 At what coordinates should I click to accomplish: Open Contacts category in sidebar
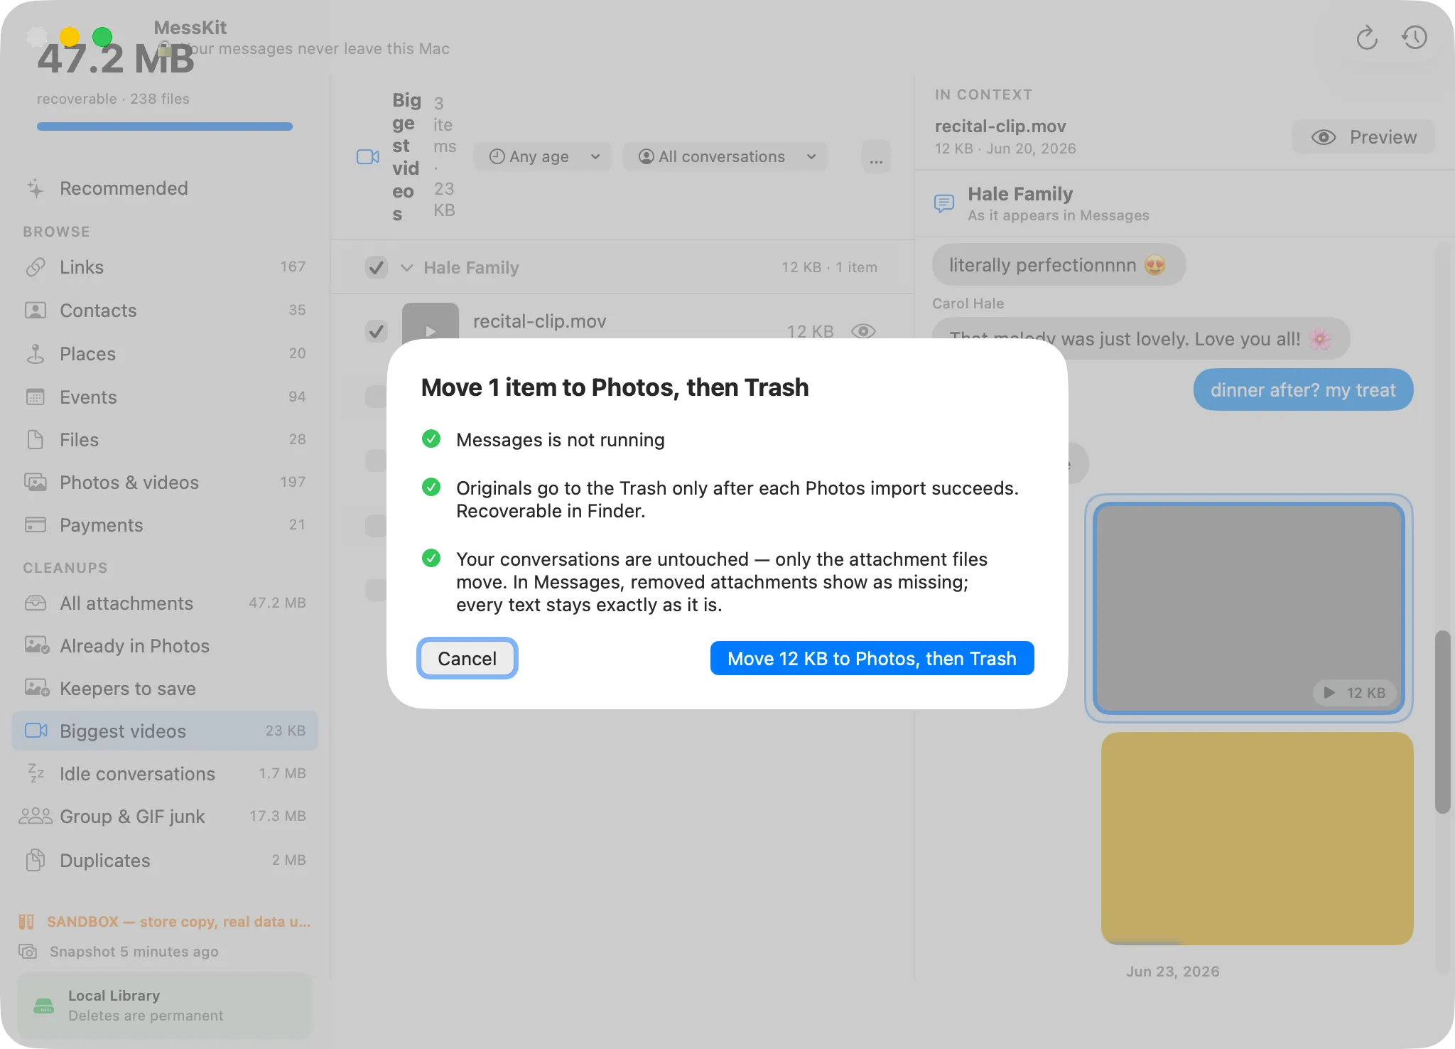click(x=165, y=311)
